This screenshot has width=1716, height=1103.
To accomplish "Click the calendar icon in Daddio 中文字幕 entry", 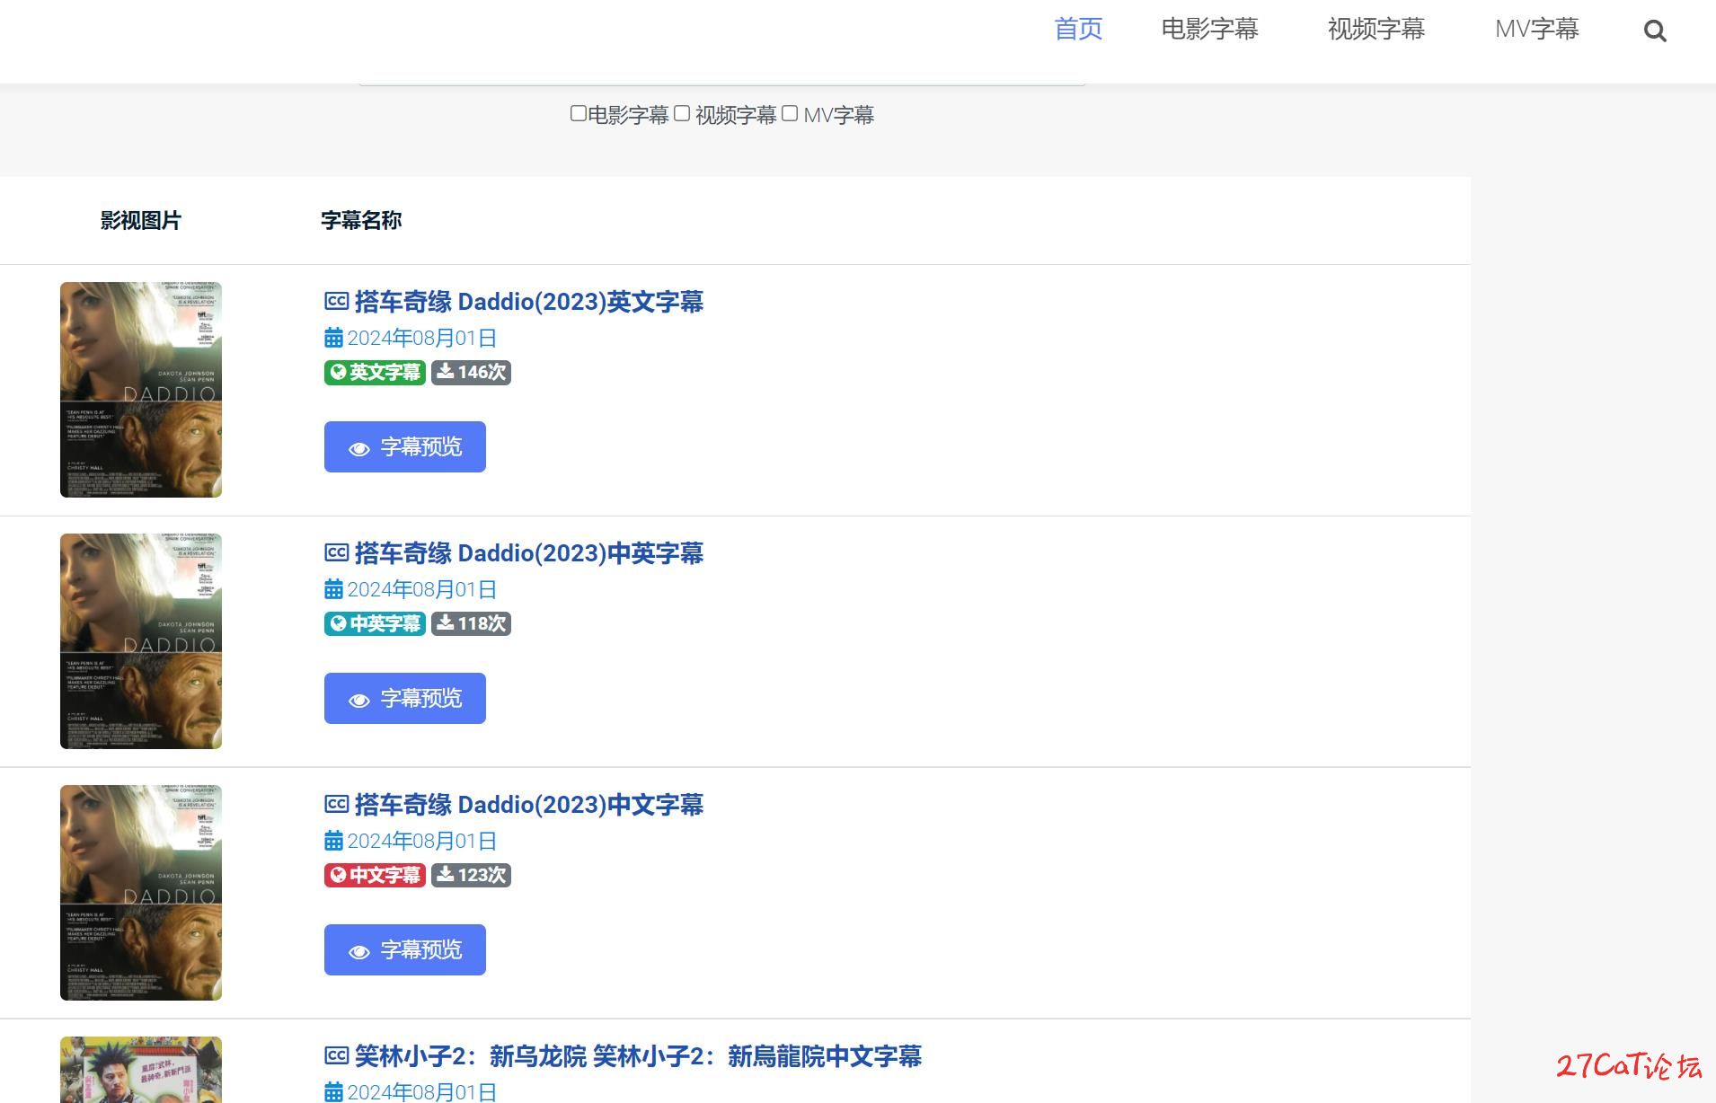I will (333, 841).
